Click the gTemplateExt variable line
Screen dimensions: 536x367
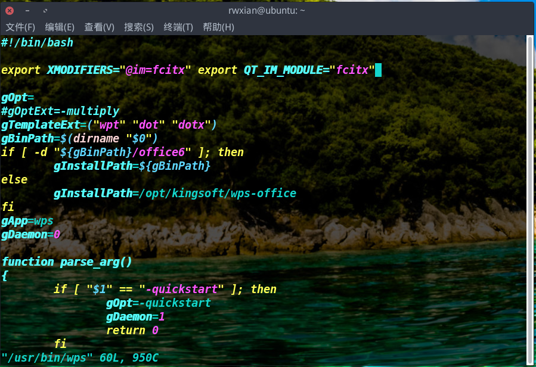(x=109, y=125)
